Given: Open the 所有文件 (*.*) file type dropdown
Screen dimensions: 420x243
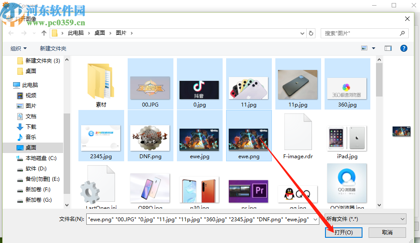Looking at the screenshot, I should (x=366, y=219).
